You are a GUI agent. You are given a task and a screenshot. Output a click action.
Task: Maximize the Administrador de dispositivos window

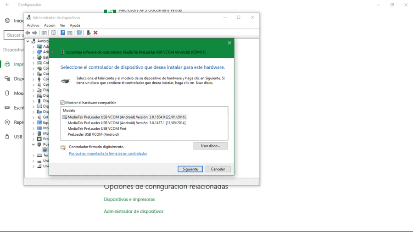[x=238, y=17]
